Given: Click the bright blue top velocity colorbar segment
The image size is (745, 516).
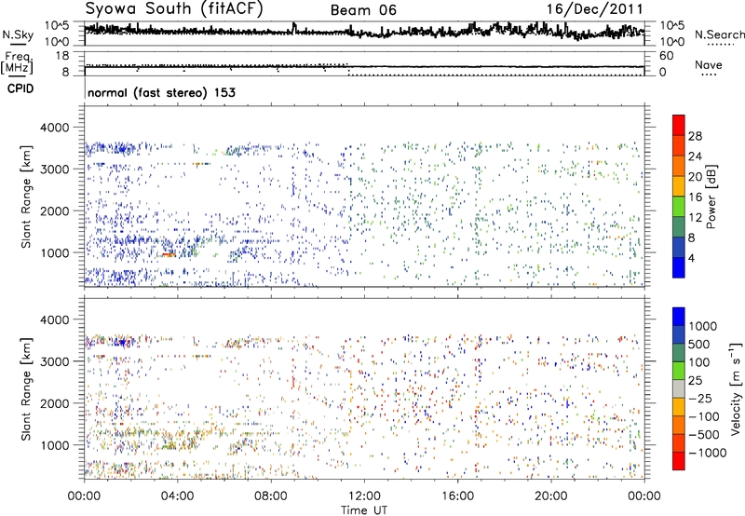Looking at the screenshot, I should pos(679,317).
